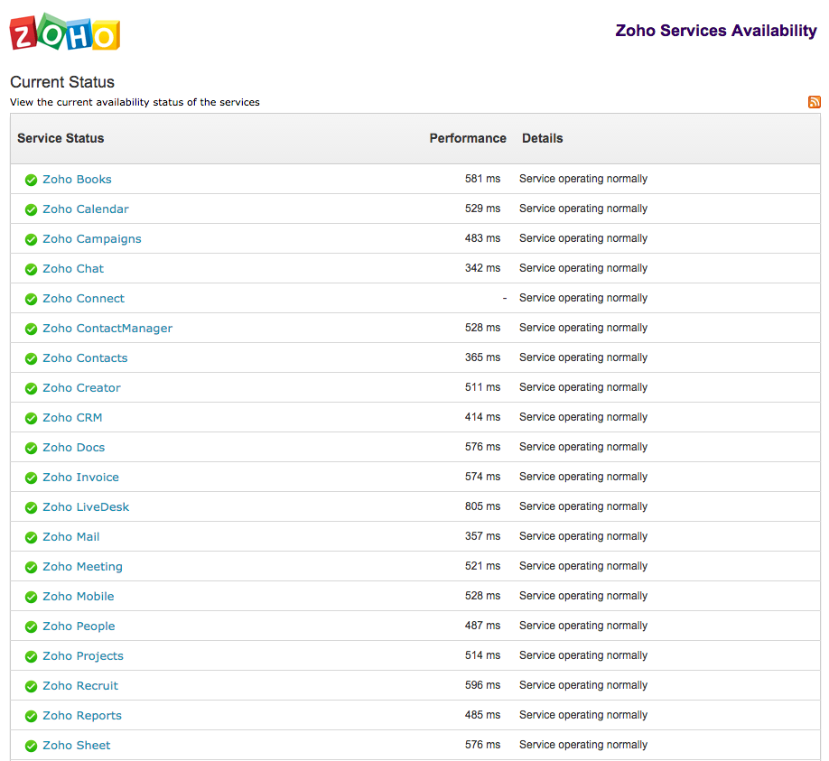The image size is (829, 761).
Task: Click the Current Status heading
Action: [x=62, y=82]
